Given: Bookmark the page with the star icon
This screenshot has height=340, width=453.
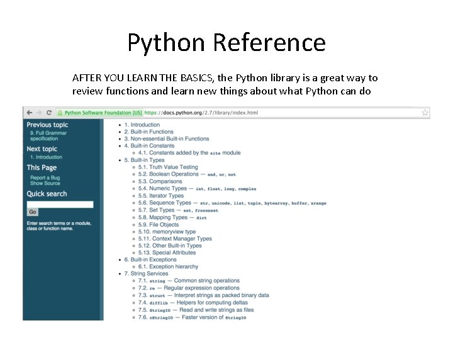Looking at the screenshot, I should 425,113.
